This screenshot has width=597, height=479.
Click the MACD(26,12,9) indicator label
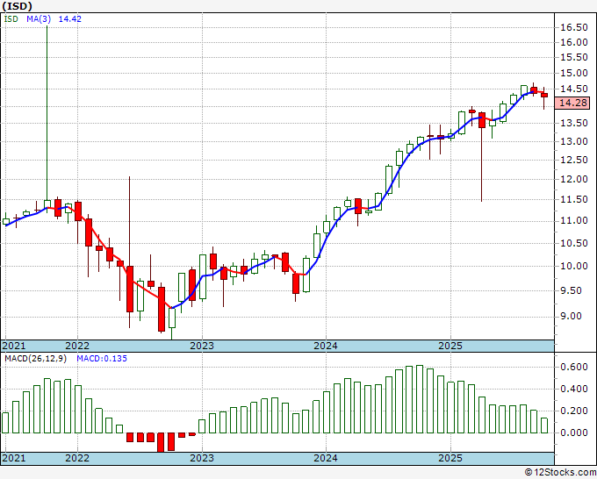pos(35,359)
